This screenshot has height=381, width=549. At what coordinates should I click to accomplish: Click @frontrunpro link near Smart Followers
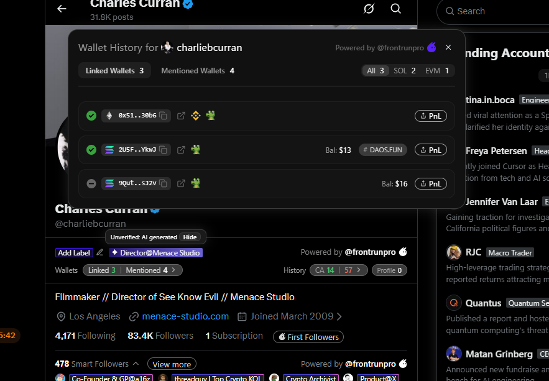coord(371,364)
